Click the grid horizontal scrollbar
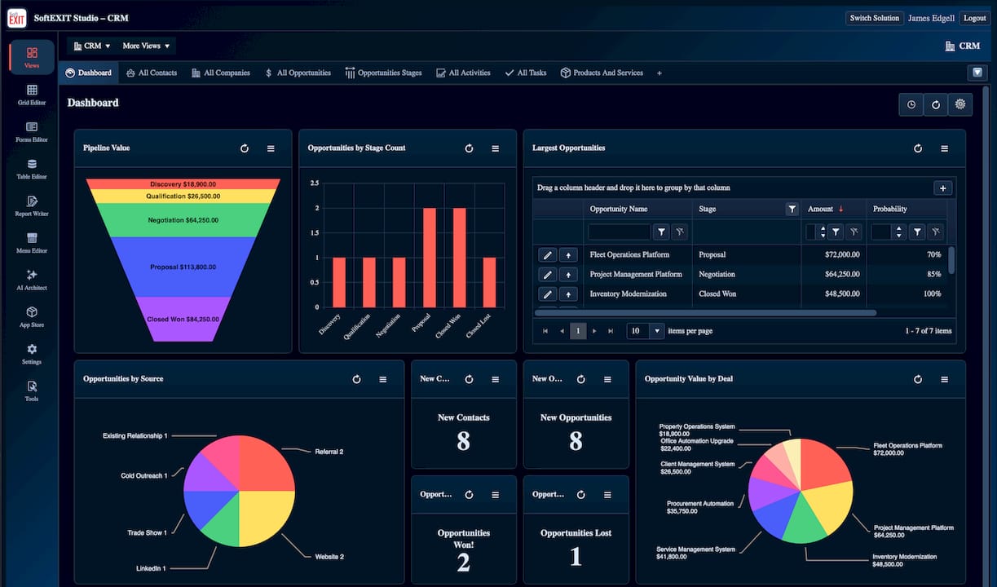Image resolution: width=997 pixels, height=587 pixels. click(705, 312)
